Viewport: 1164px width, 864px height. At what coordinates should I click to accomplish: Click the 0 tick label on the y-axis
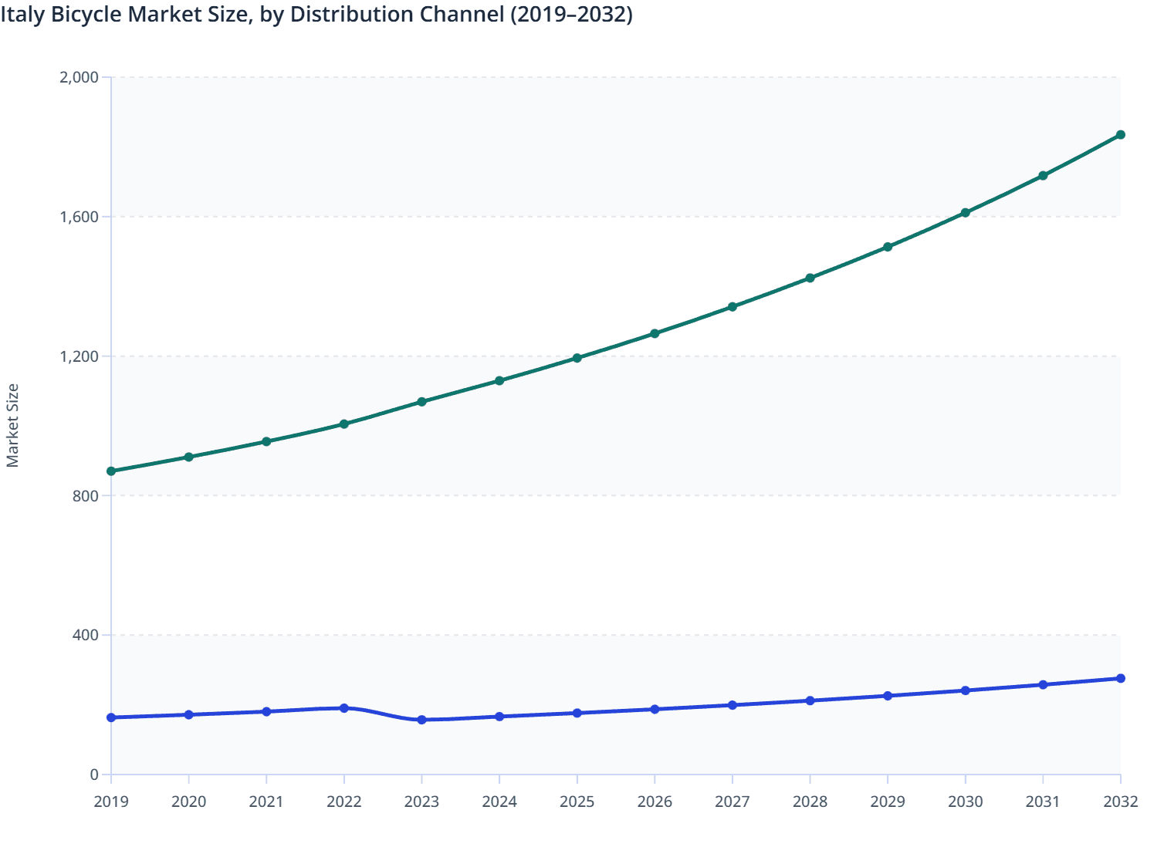[x=94, y=773]
